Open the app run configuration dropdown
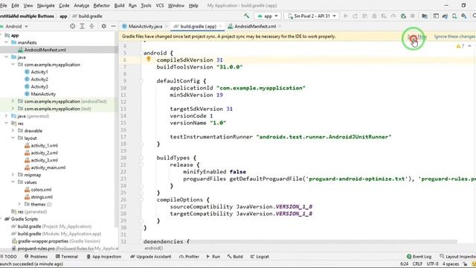The height and width of the screenshot is (268, 476). tap(268, 16)
